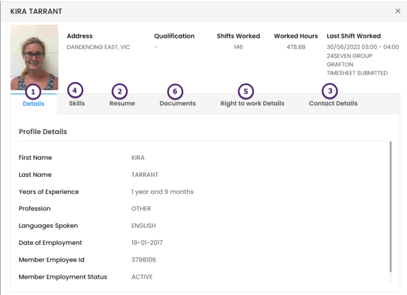Switch to the Skills tab
Viewport: 407px width, 295px height.
click(77, 103)
